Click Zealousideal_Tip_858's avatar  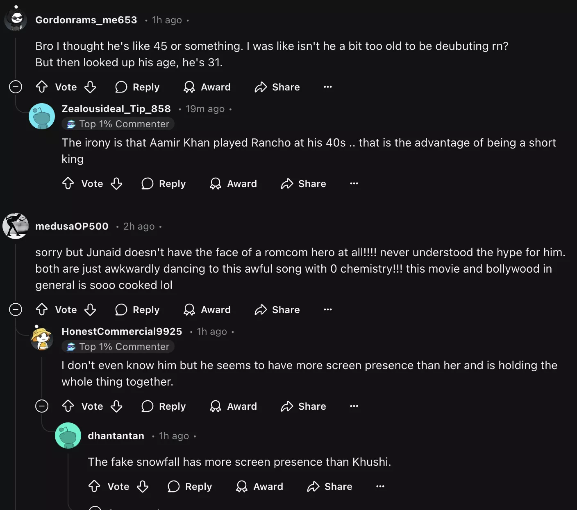tap(42, 116)
